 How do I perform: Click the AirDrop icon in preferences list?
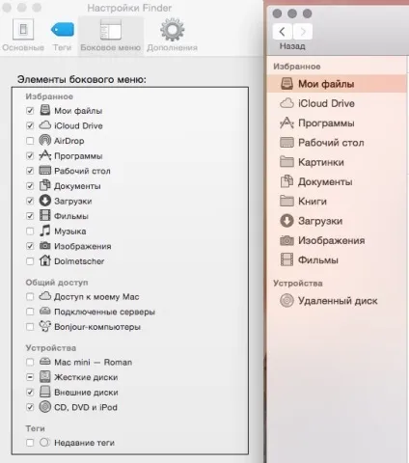click(x=45, y=140)
